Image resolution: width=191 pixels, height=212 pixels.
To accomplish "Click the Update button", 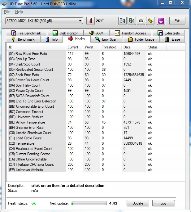I will [x=138, y=203].
